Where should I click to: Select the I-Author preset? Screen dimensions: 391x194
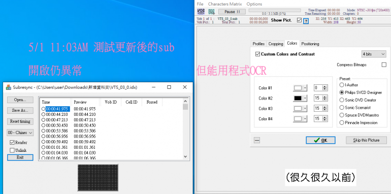tap(342, 85)
